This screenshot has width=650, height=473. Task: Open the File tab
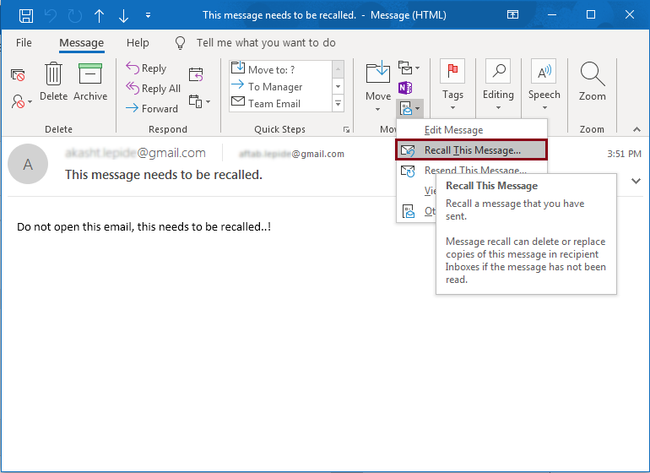click(x=24, y=43)
